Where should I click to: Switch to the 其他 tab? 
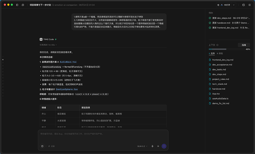[x=220, y=53]
